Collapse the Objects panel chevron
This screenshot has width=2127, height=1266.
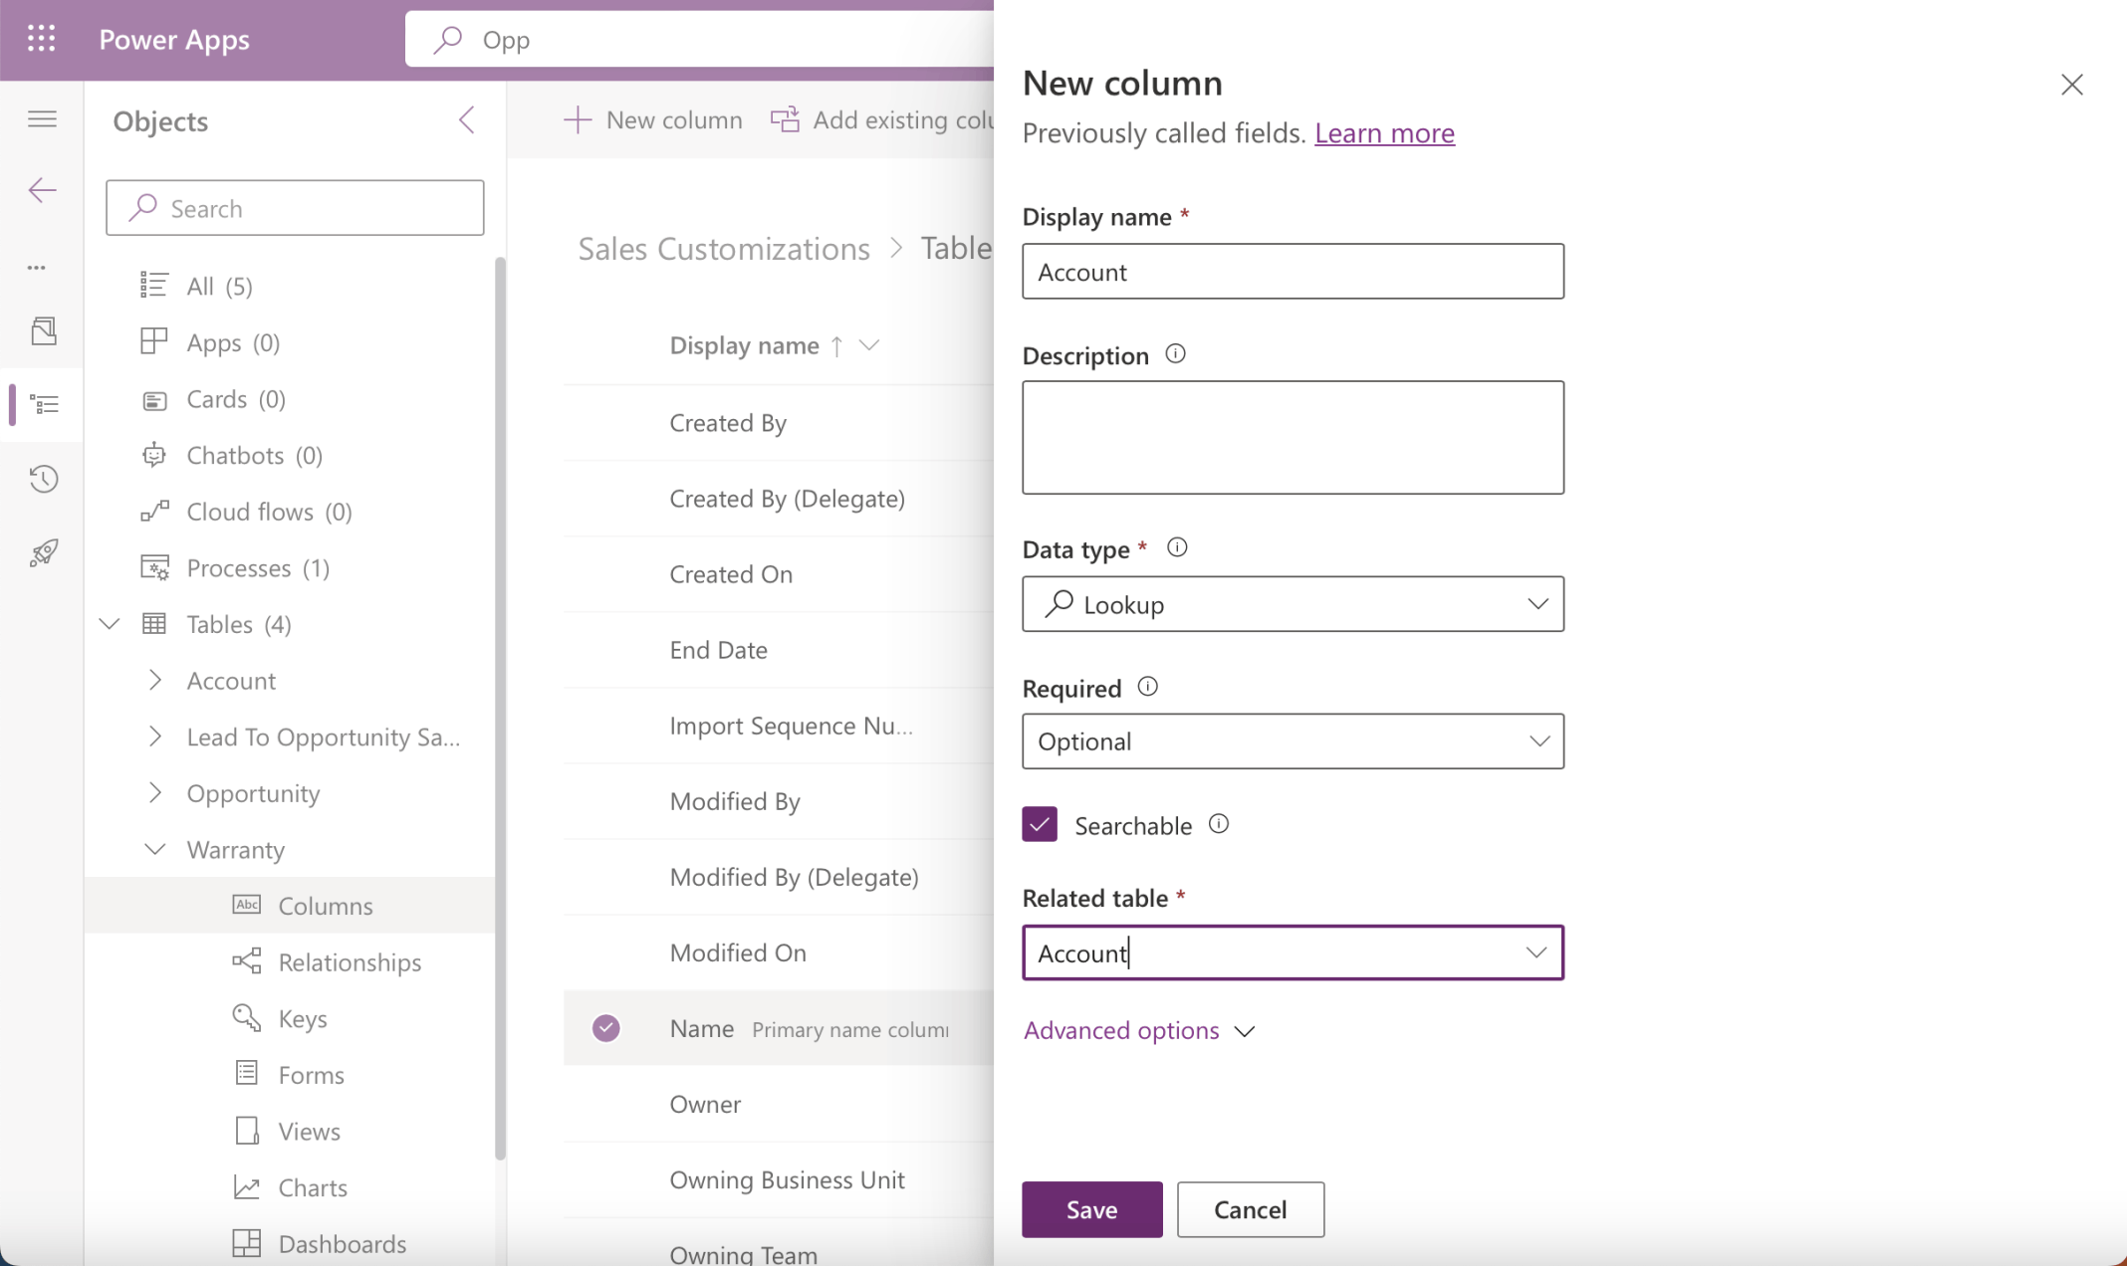click(466, 120)
